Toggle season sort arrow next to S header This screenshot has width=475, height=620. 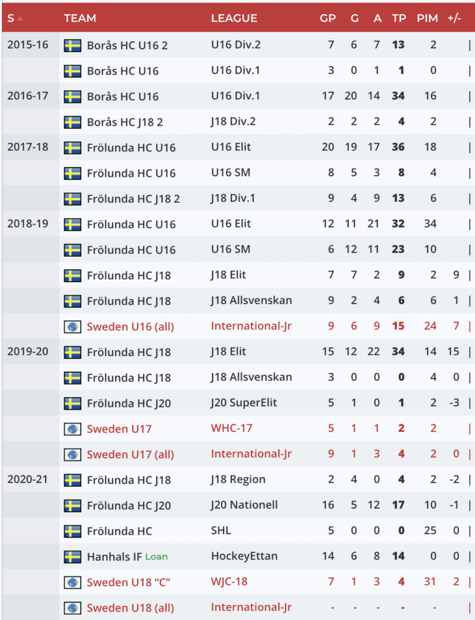click(x=21, y=19)
